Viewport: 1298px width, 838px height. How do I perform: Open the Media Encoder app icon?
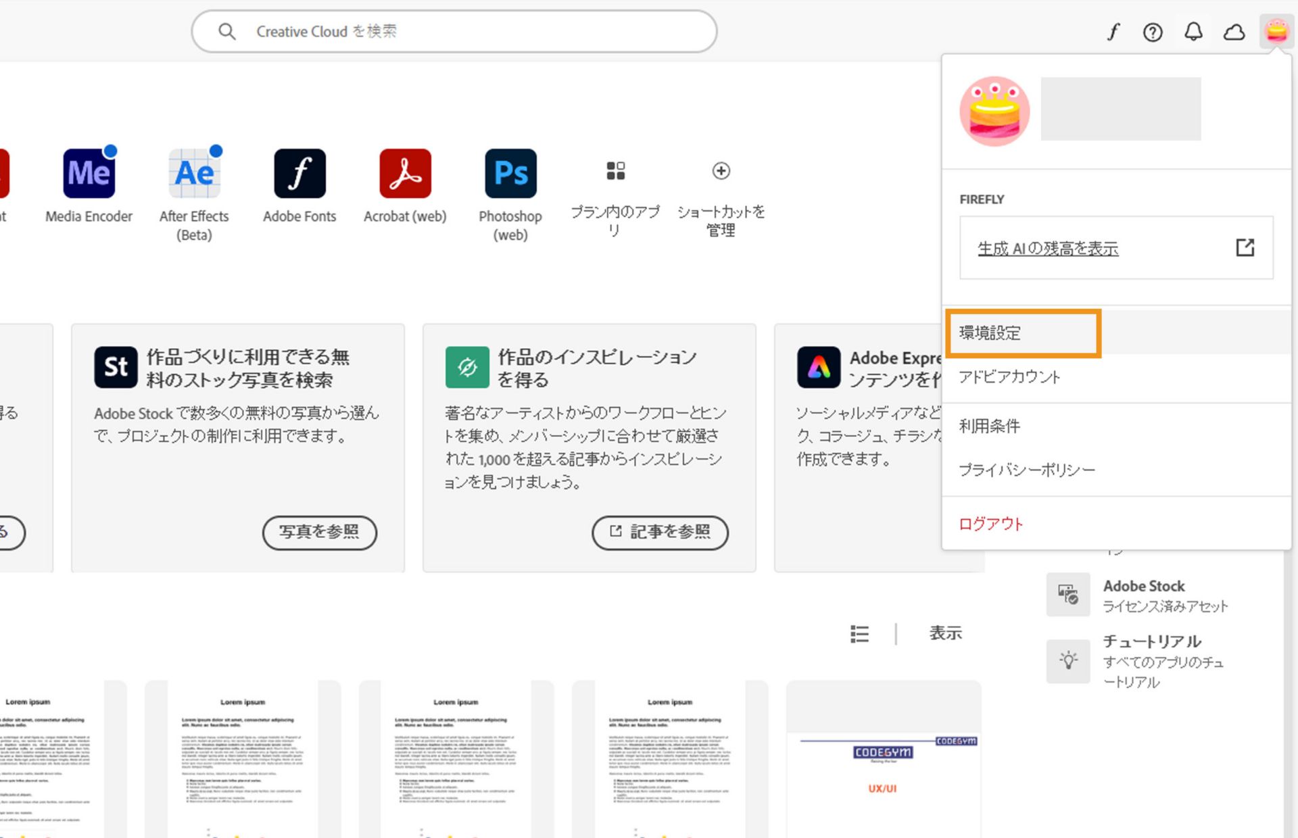coord(89,174)
